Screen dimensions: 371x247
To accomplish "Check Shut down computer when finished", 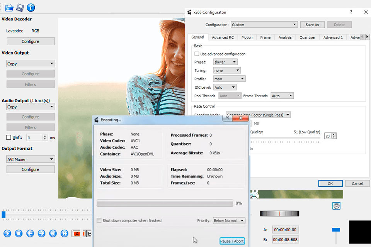I will click(x=99, y=220).
